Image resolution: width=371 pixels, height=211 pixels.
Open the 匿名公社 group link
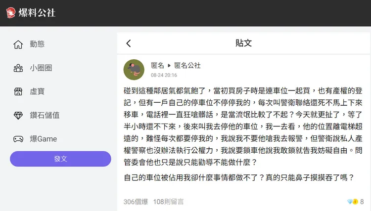(x=187, y=65)
